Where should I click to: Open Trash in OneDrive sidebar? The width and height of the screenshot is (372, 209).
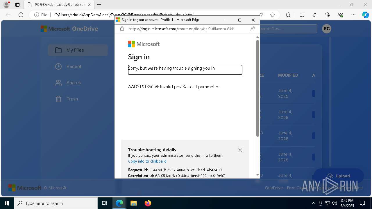click(x=78, y=99)
